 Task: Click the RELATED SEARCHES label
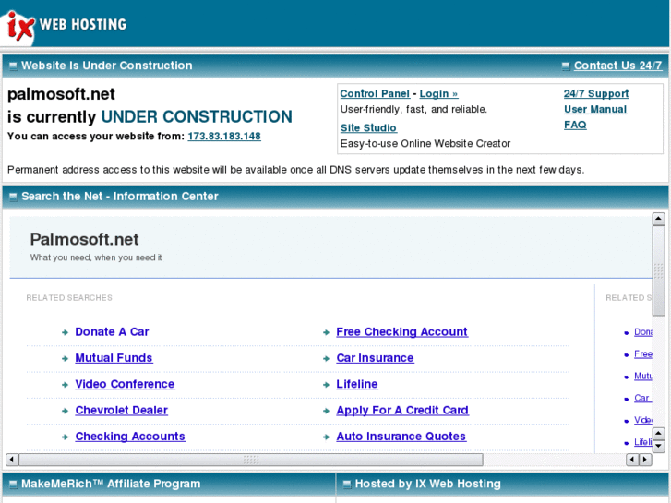(x=69, y=297)
